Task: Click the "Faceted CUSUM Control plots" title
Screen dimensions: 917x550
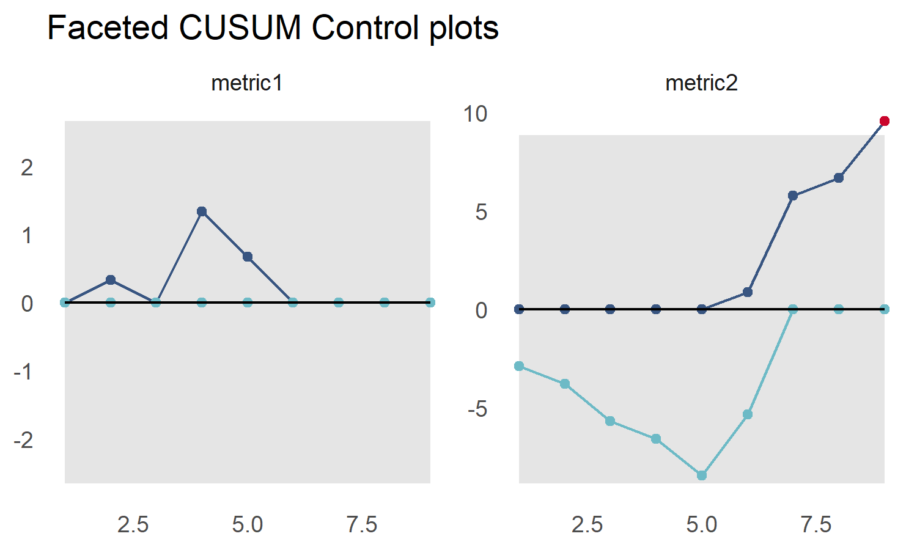Action: [x=273, y=28]
